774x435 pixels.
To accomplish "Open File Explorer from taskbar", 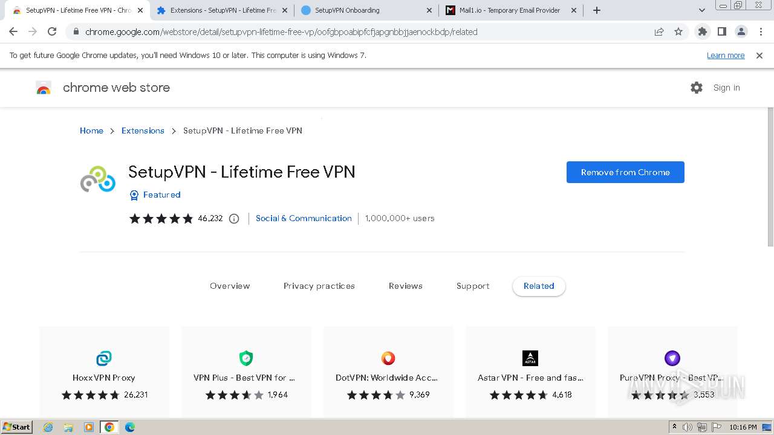I will 68,427.
